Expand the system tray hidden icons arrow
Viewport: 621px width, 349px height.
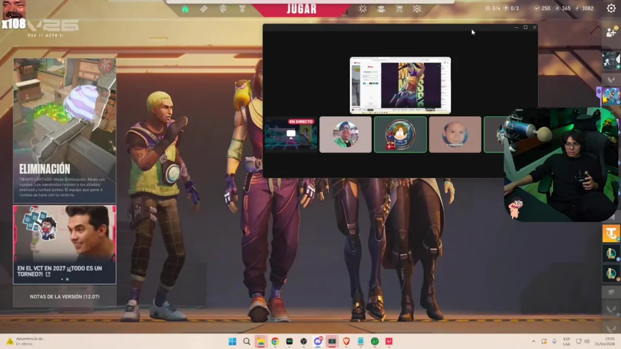pos(534,341)
